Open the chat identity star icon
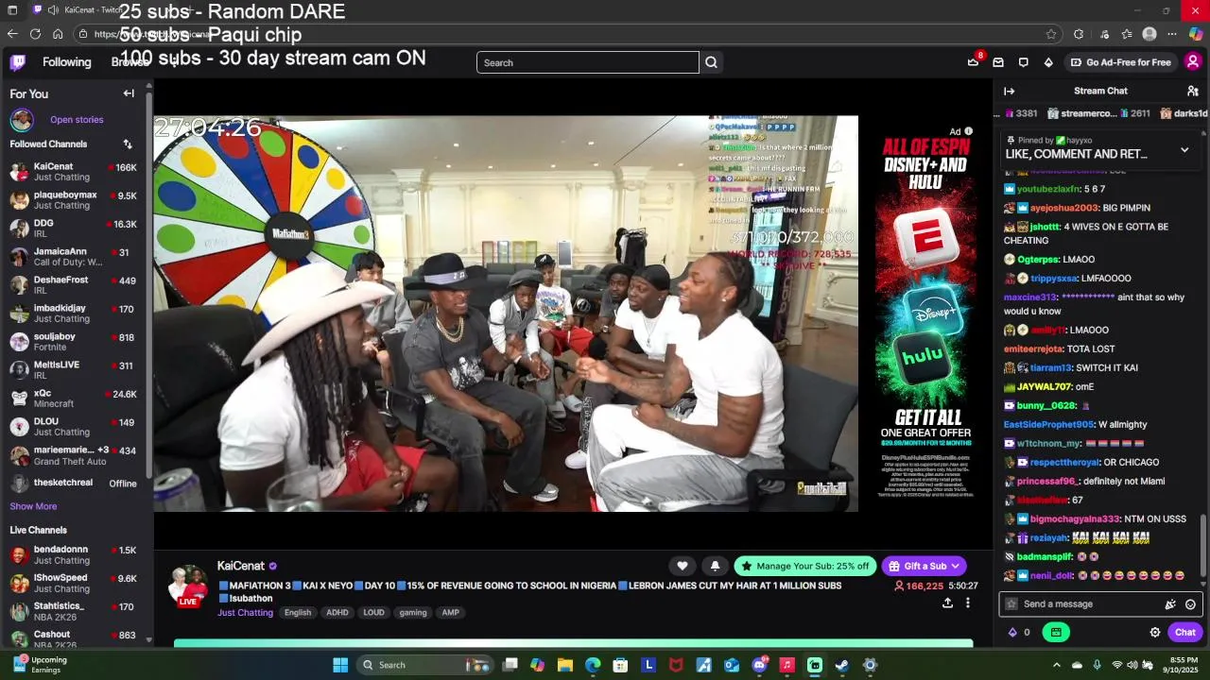1210x680 pixels. 1011,604
